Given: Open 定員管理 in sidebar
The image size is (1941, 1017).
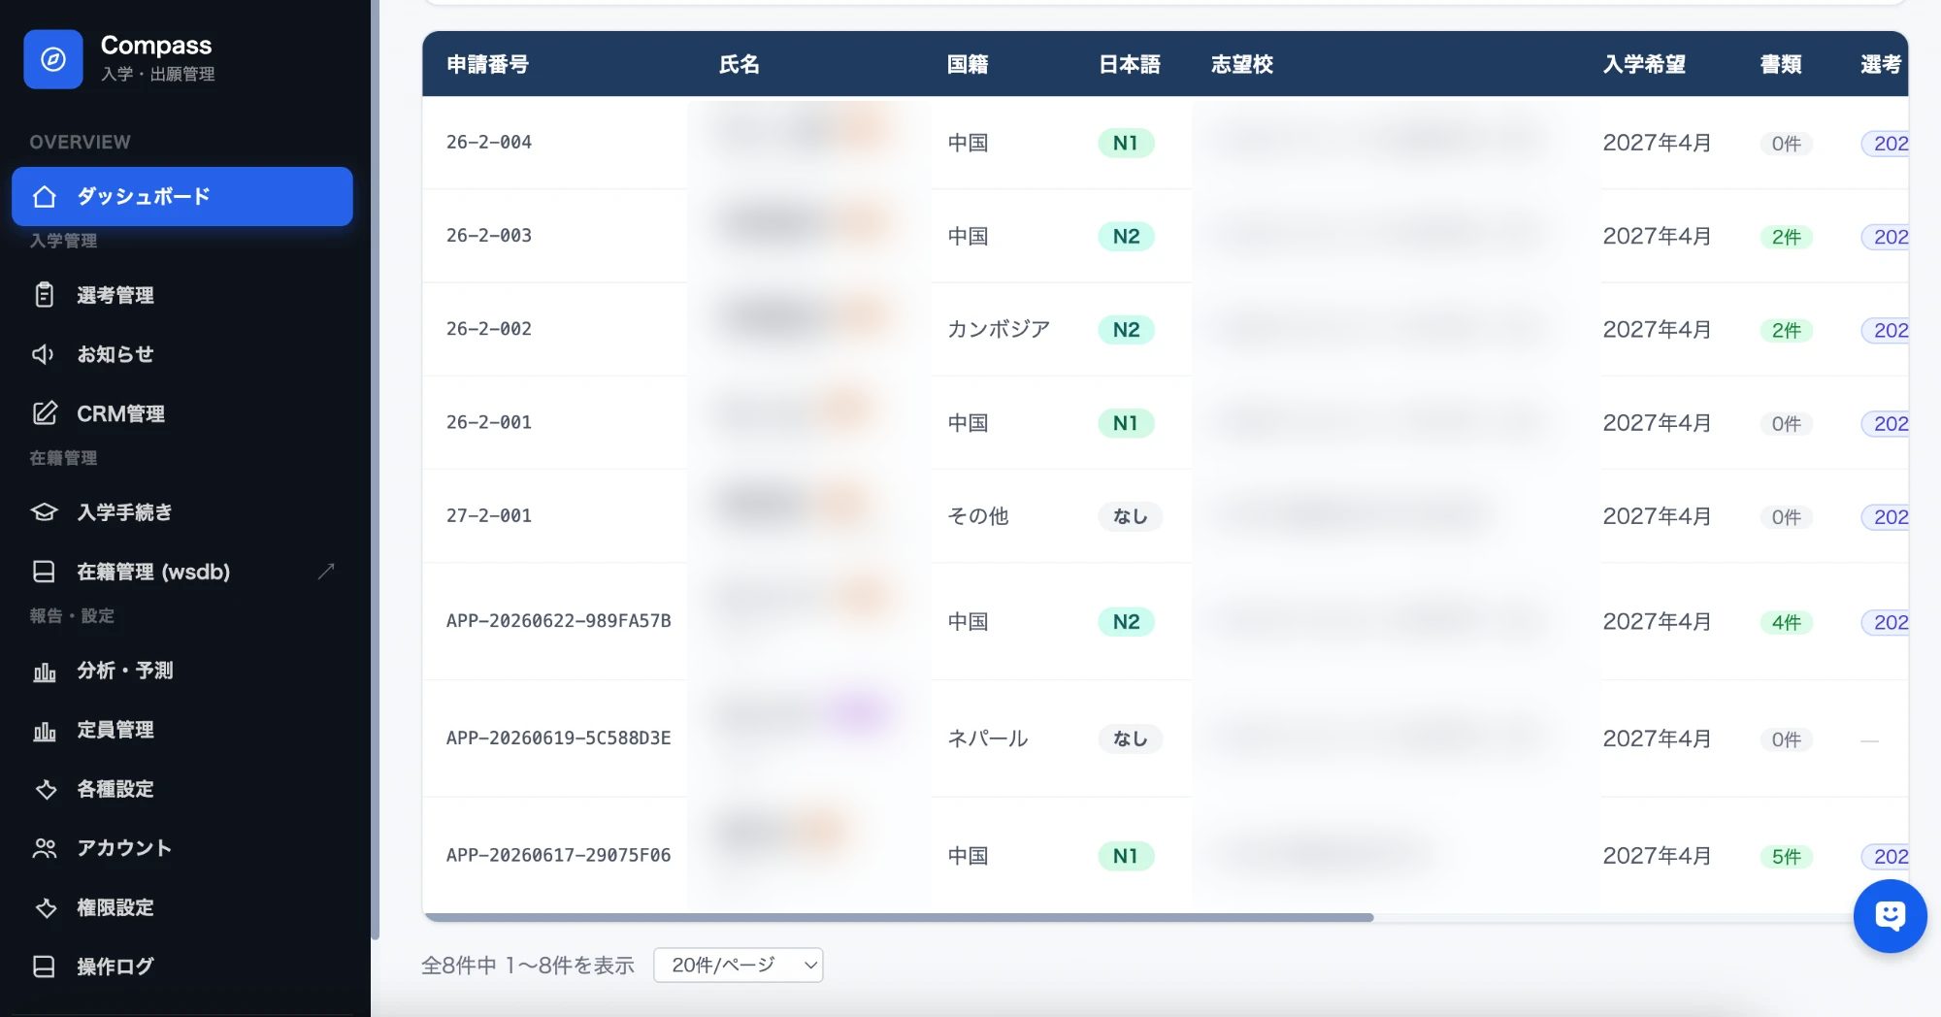Looking at the screenshot, I should coord(182,730).
